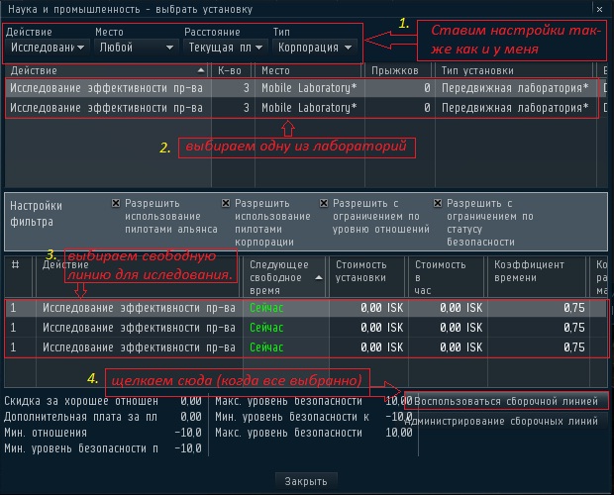Viewport: 614px width, 495px height.
Task: Select second assembly line Исследование эффективности row
Action: click(305, 328)
